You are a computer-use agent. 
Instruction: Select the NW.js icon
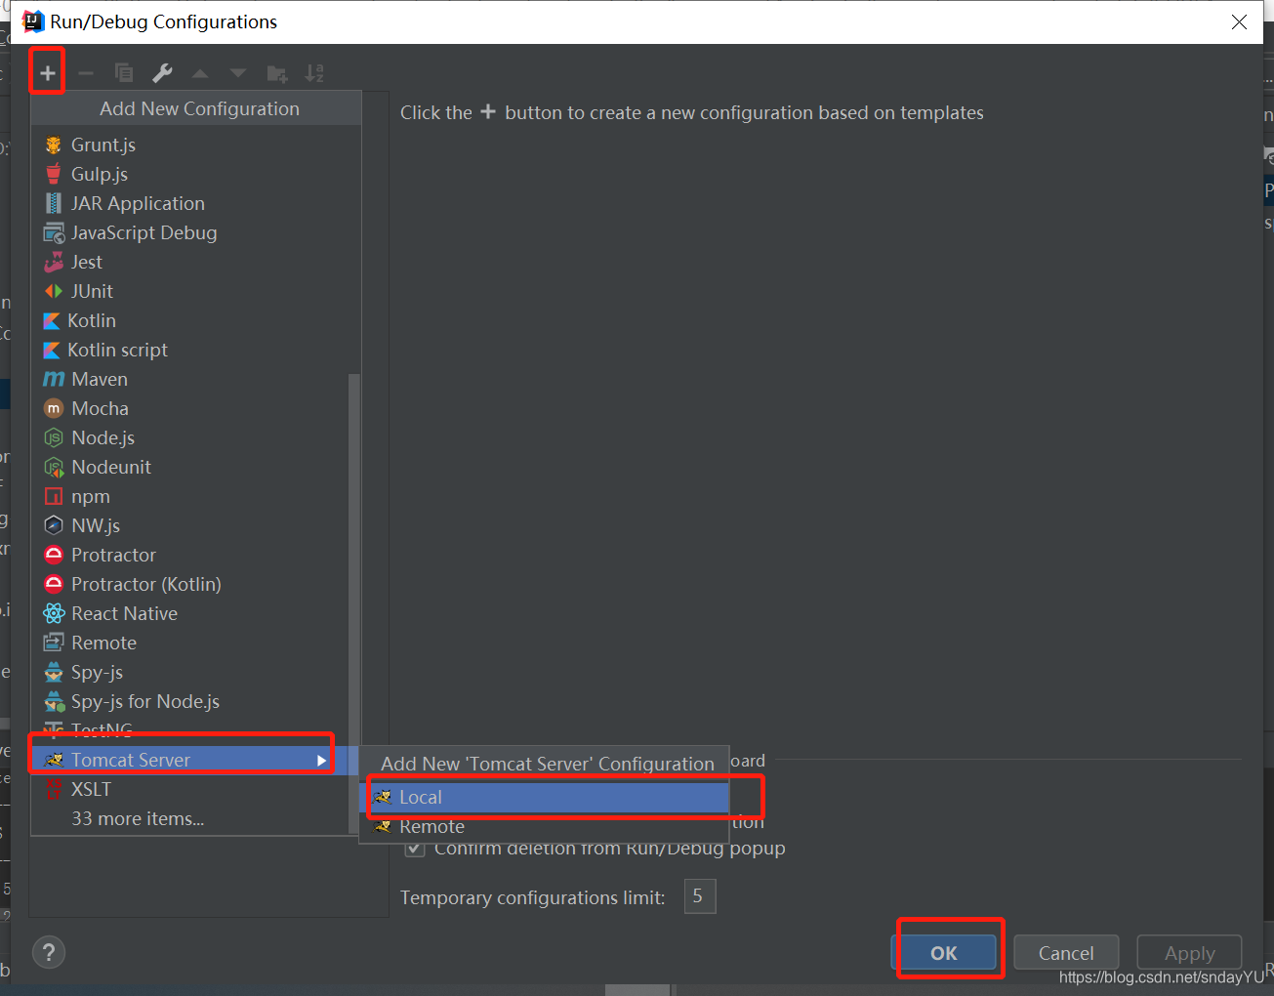click(x=54, y=525)
